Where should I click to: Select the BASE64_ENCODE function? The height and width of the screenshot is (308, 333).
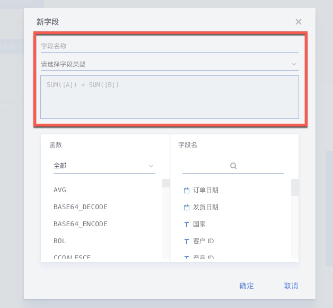pyautogui.click(x=81, y=224)
